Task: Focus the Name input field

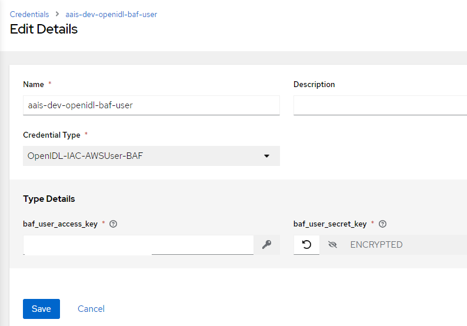Action: (151, 105)
